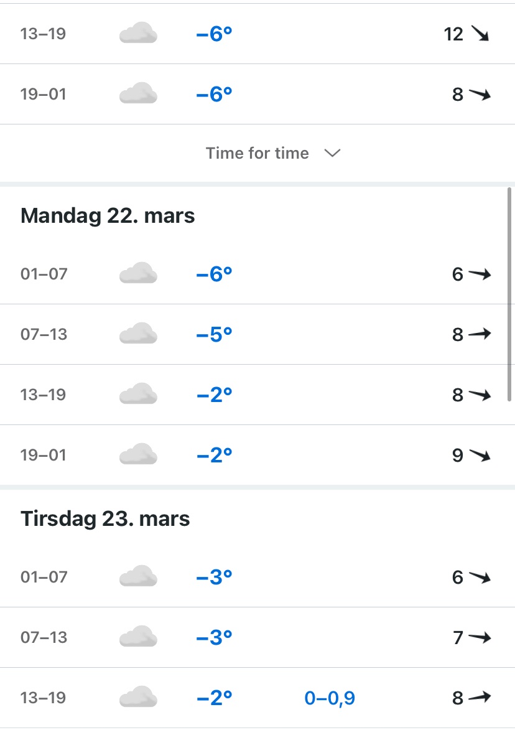Select the Mandag 07–13 forecast row time
The image size is (515, 730).
point(44,334)
